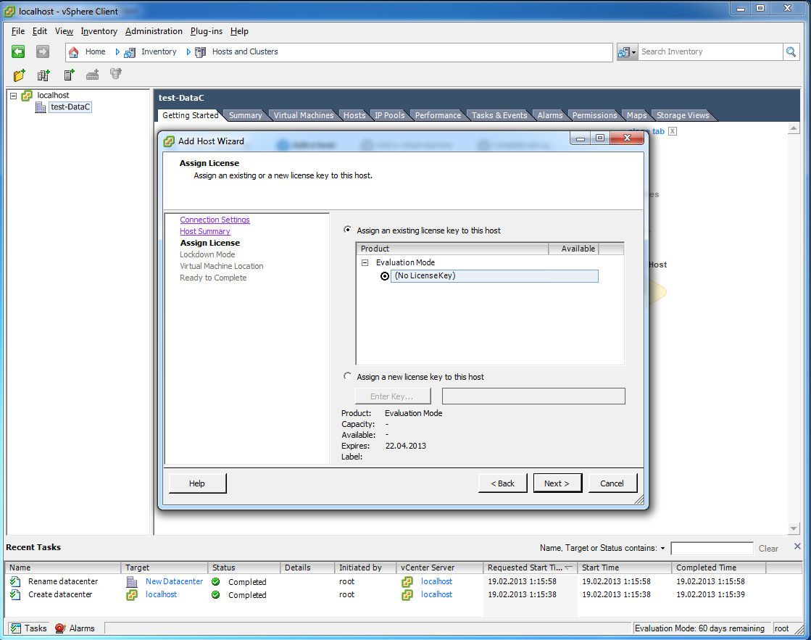Image resolution: width=811 pixels, height=640 pixels.
Task: Click the Alarms bell icon in status bar
Action: [x=60, y=628]
